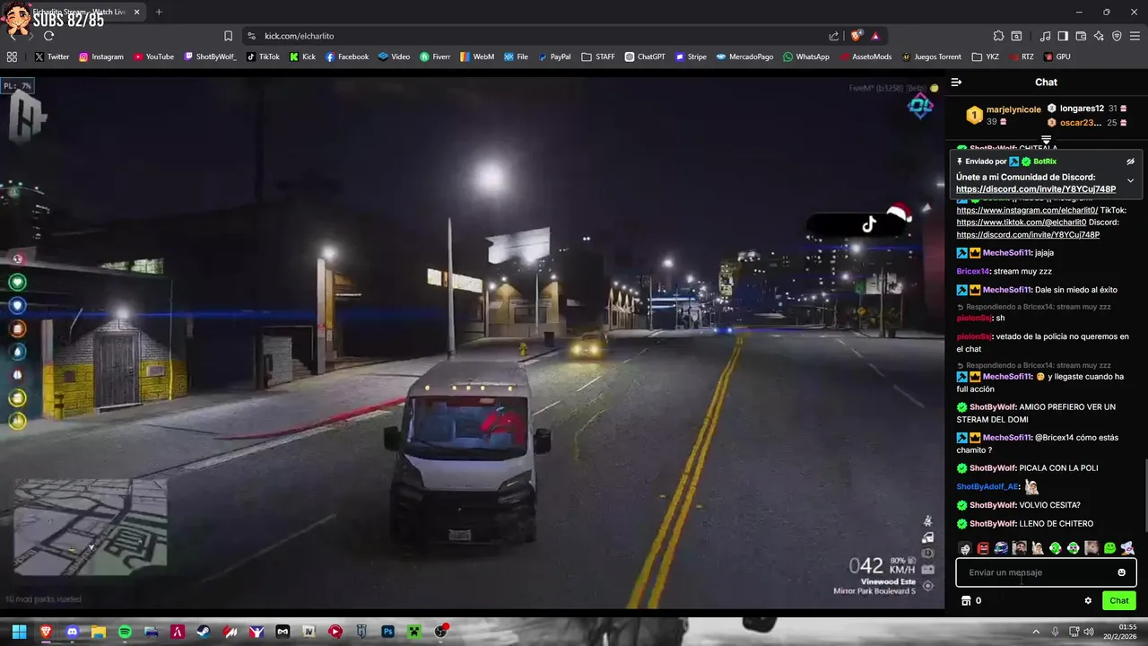Open the ShotByWolf_ bookmark
1148x646 pixels.
pyautogui.click(x=210, y=57)
